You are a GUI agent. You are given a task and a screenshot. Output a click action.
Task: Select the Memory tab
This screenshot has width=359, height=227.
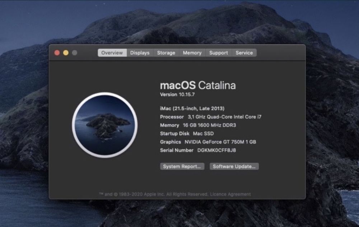[x=192, y=53]
